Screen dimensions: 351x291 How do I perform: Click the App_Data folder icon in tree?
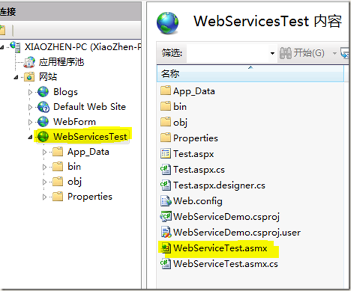tap(58, 152)
